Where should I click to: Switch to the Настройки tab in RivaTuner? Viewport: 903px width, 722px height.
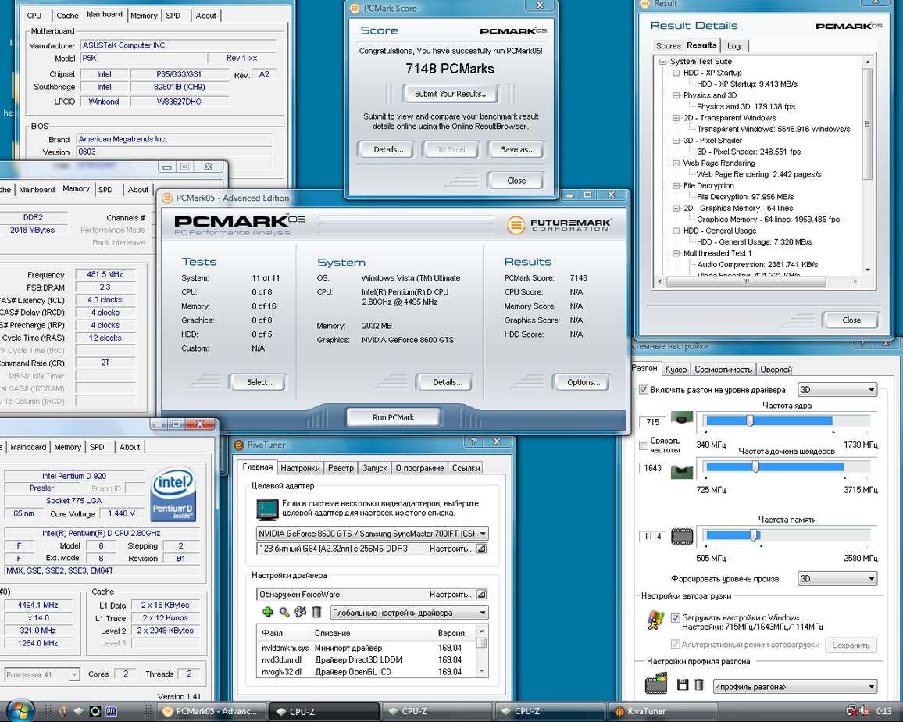(300, 468)
